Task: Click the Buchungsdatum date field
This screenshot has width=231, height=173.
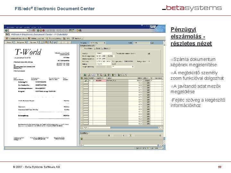Action: (101, 59)
